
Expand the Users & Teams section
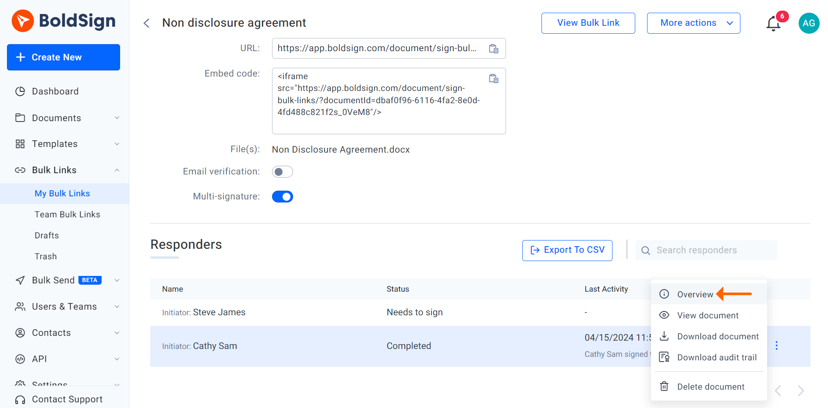(x=117, y=307)
